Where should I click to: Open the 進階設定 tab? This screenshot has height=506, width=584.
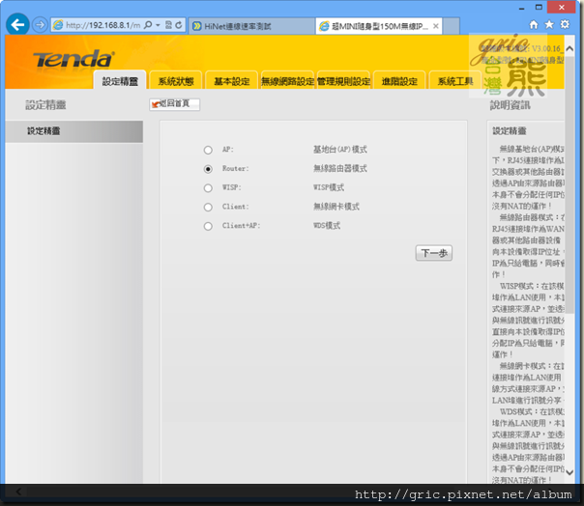(x=399, y=80)
